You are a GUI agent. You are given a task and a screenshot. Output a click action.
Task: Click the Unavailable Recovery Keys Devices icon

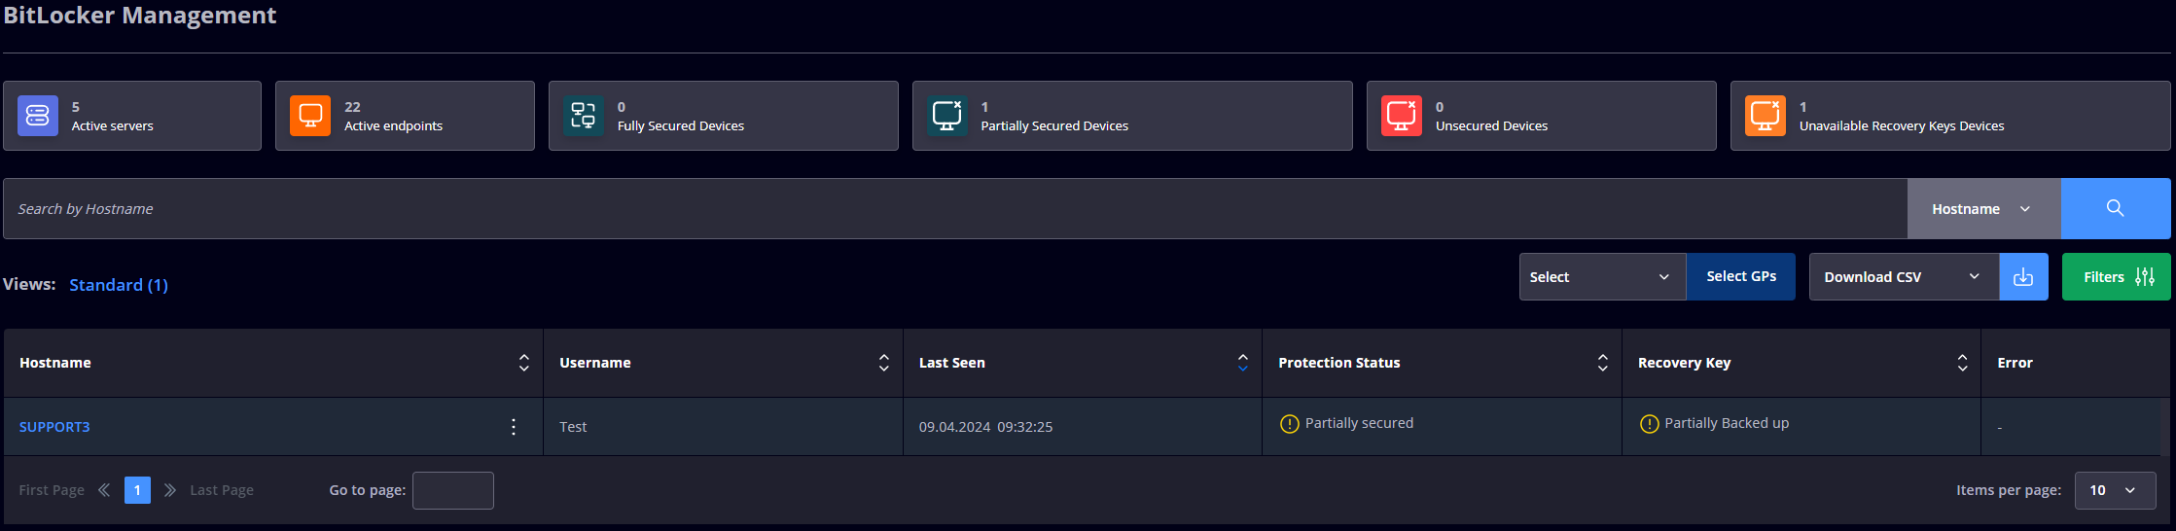(1766, 116)
